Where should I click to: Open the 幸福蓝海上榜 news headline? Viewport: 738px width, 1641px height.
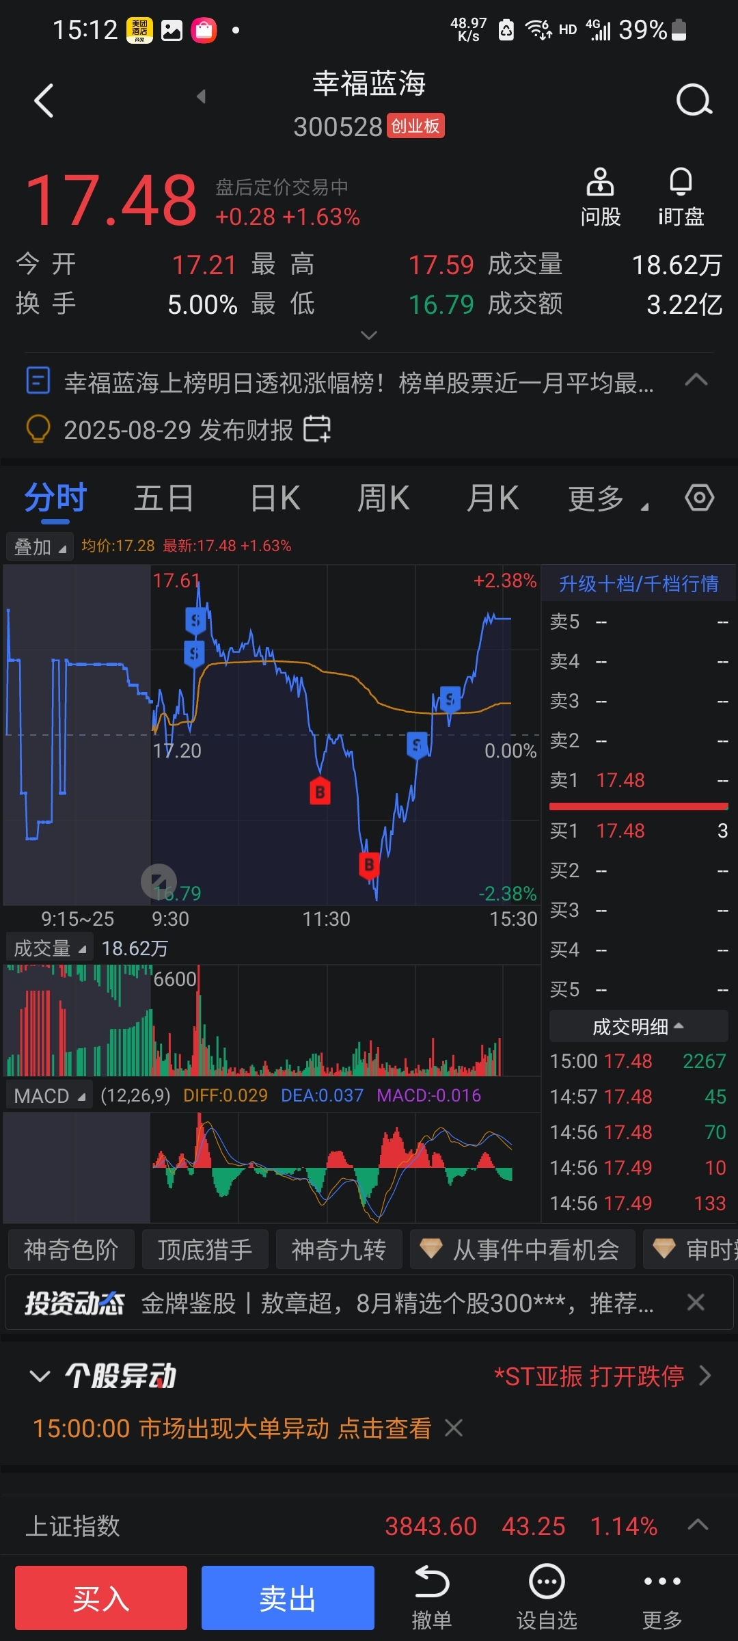click(359, 382)
